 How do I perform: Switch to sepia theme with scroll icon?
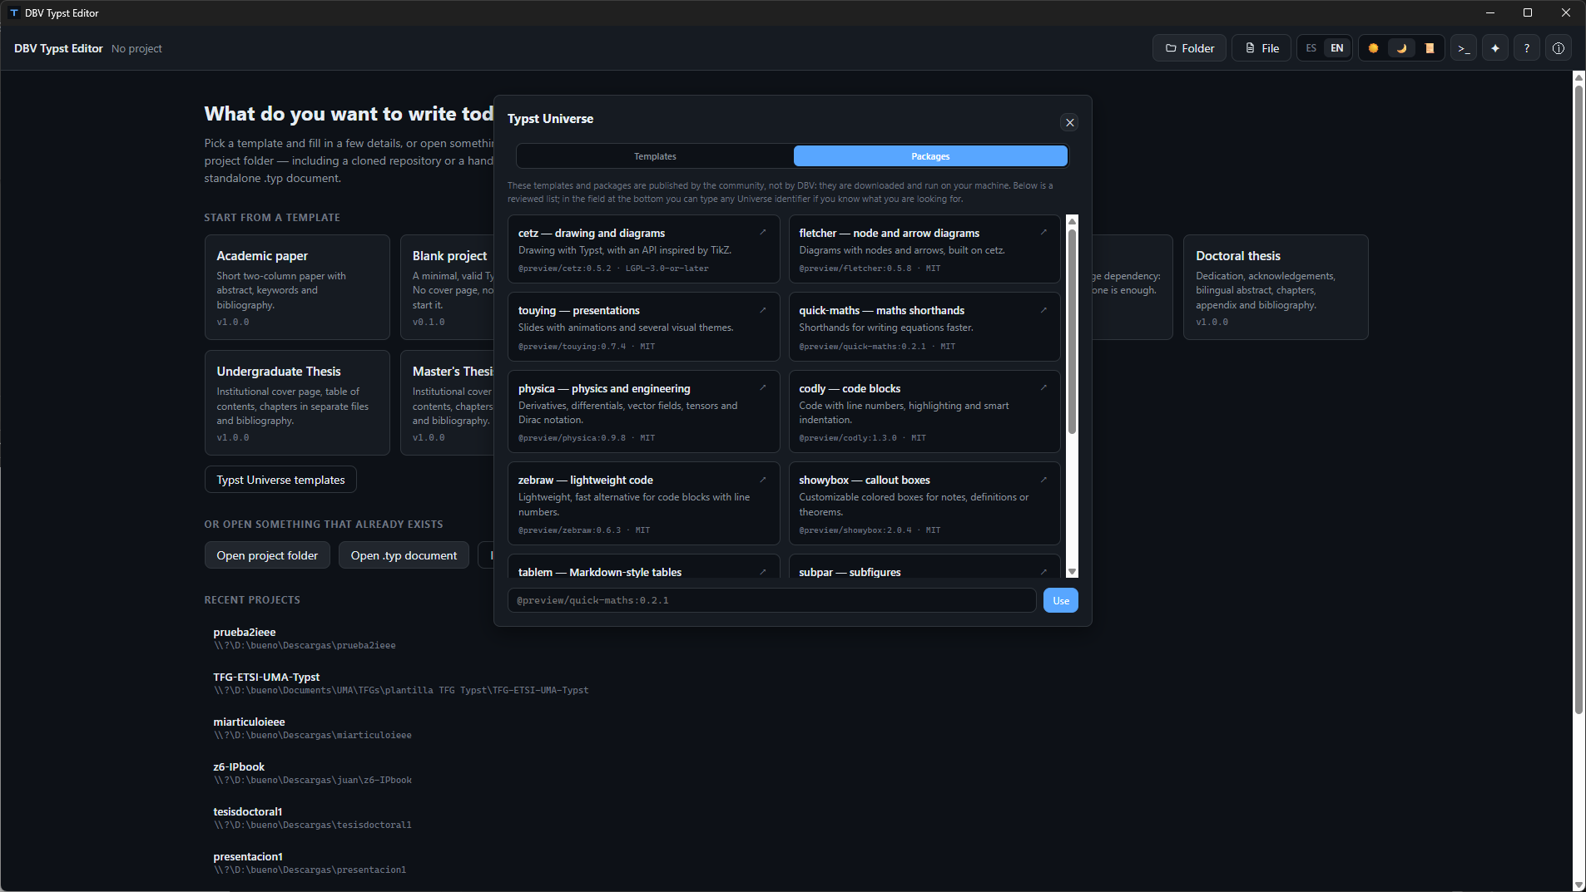(1430, 48)
